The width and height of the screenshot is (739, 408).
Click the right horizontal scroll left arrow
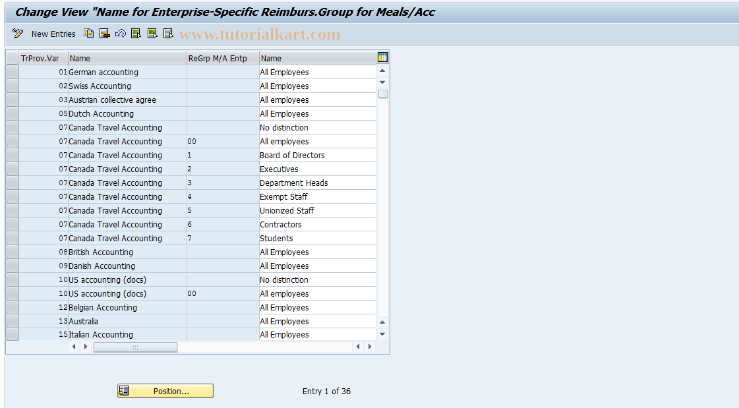(x=358, y=347)
